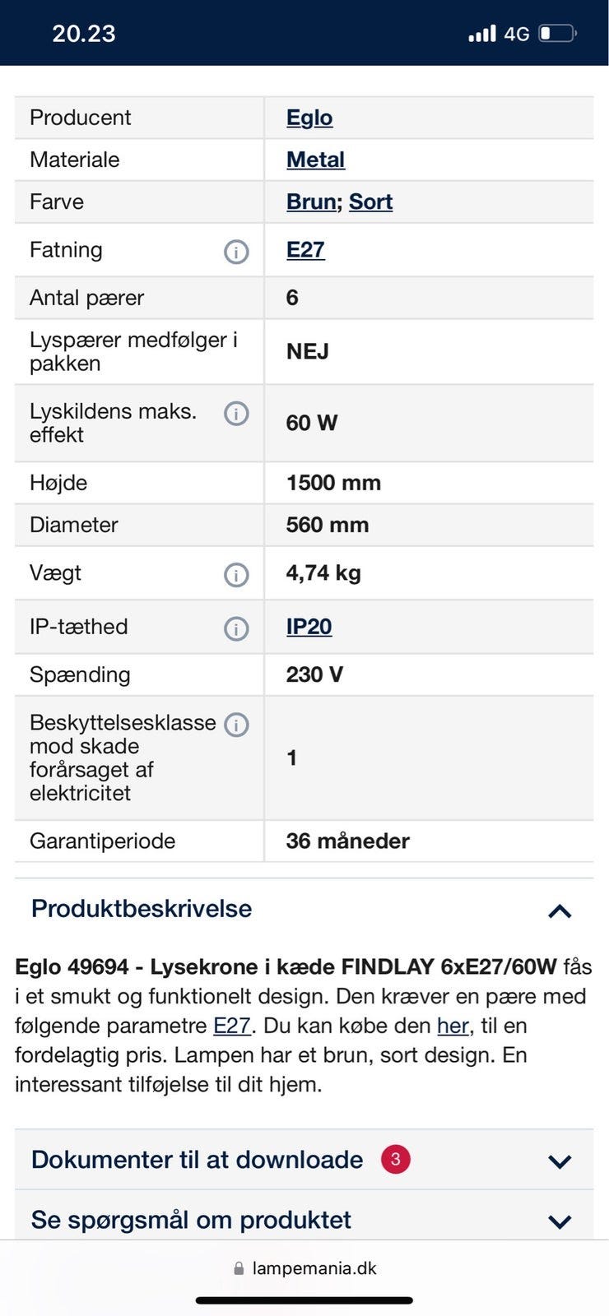The image size is (609, 1316).
Task: Tap the lampemania.dk address bar
Action: pyautogui.click(x=314, y=1268)
